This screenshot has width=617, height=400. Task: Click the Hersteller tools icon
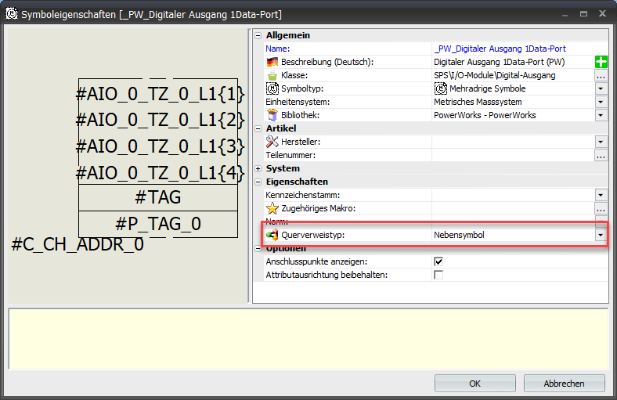(x=272, y=142)
